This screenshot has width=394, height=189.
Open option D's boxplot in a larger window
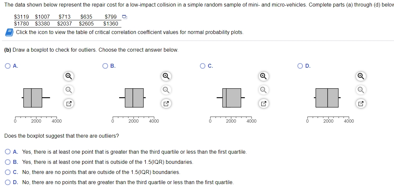pyautogui.click(x=360, y=104)
